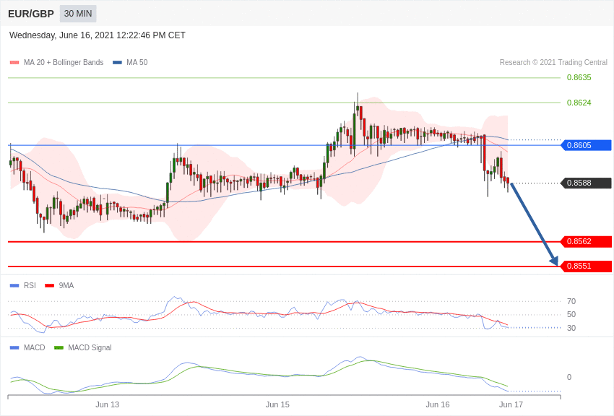Click the green MACD Signal legend swatch
Viewport: 614px width, 416px height.
(x=59, y=347)
